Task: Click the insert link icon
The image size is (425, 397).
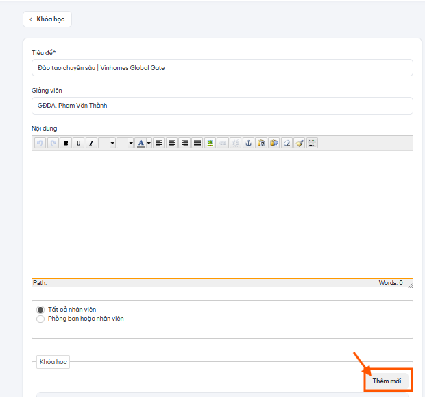Action: (223, 143)
